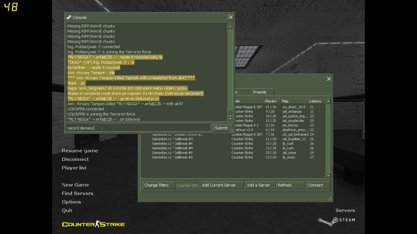Click the console scrollbar down arrow
The height and width of the screenshot is (234, 417).
click(230, 119)
